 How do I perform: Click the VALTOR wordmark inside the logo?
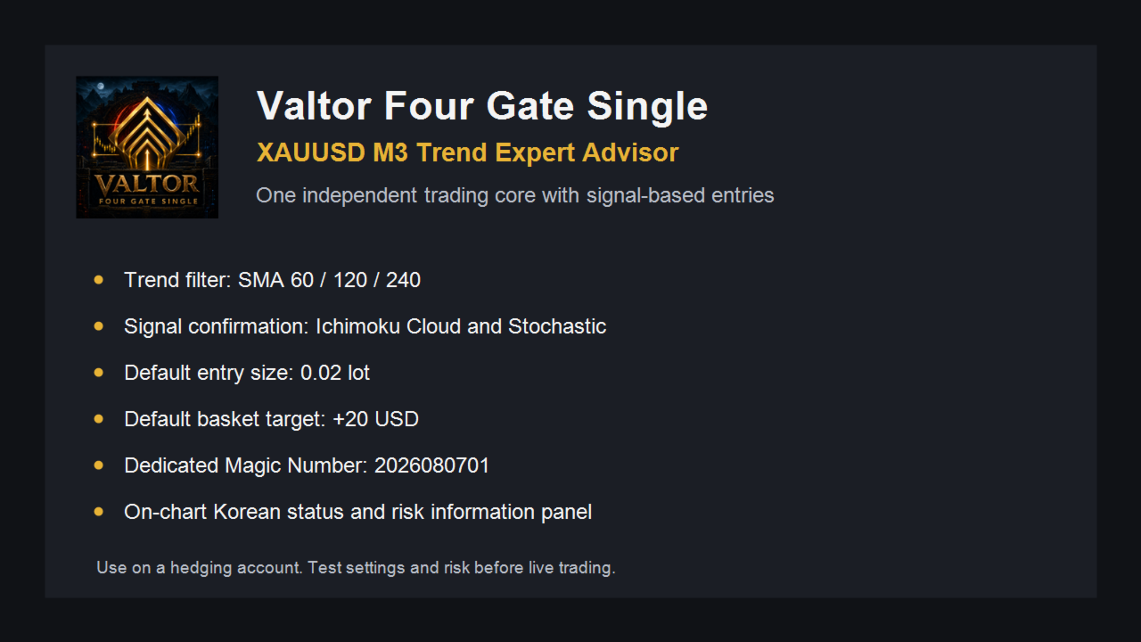pyautogui.click(x=148, y=184)
